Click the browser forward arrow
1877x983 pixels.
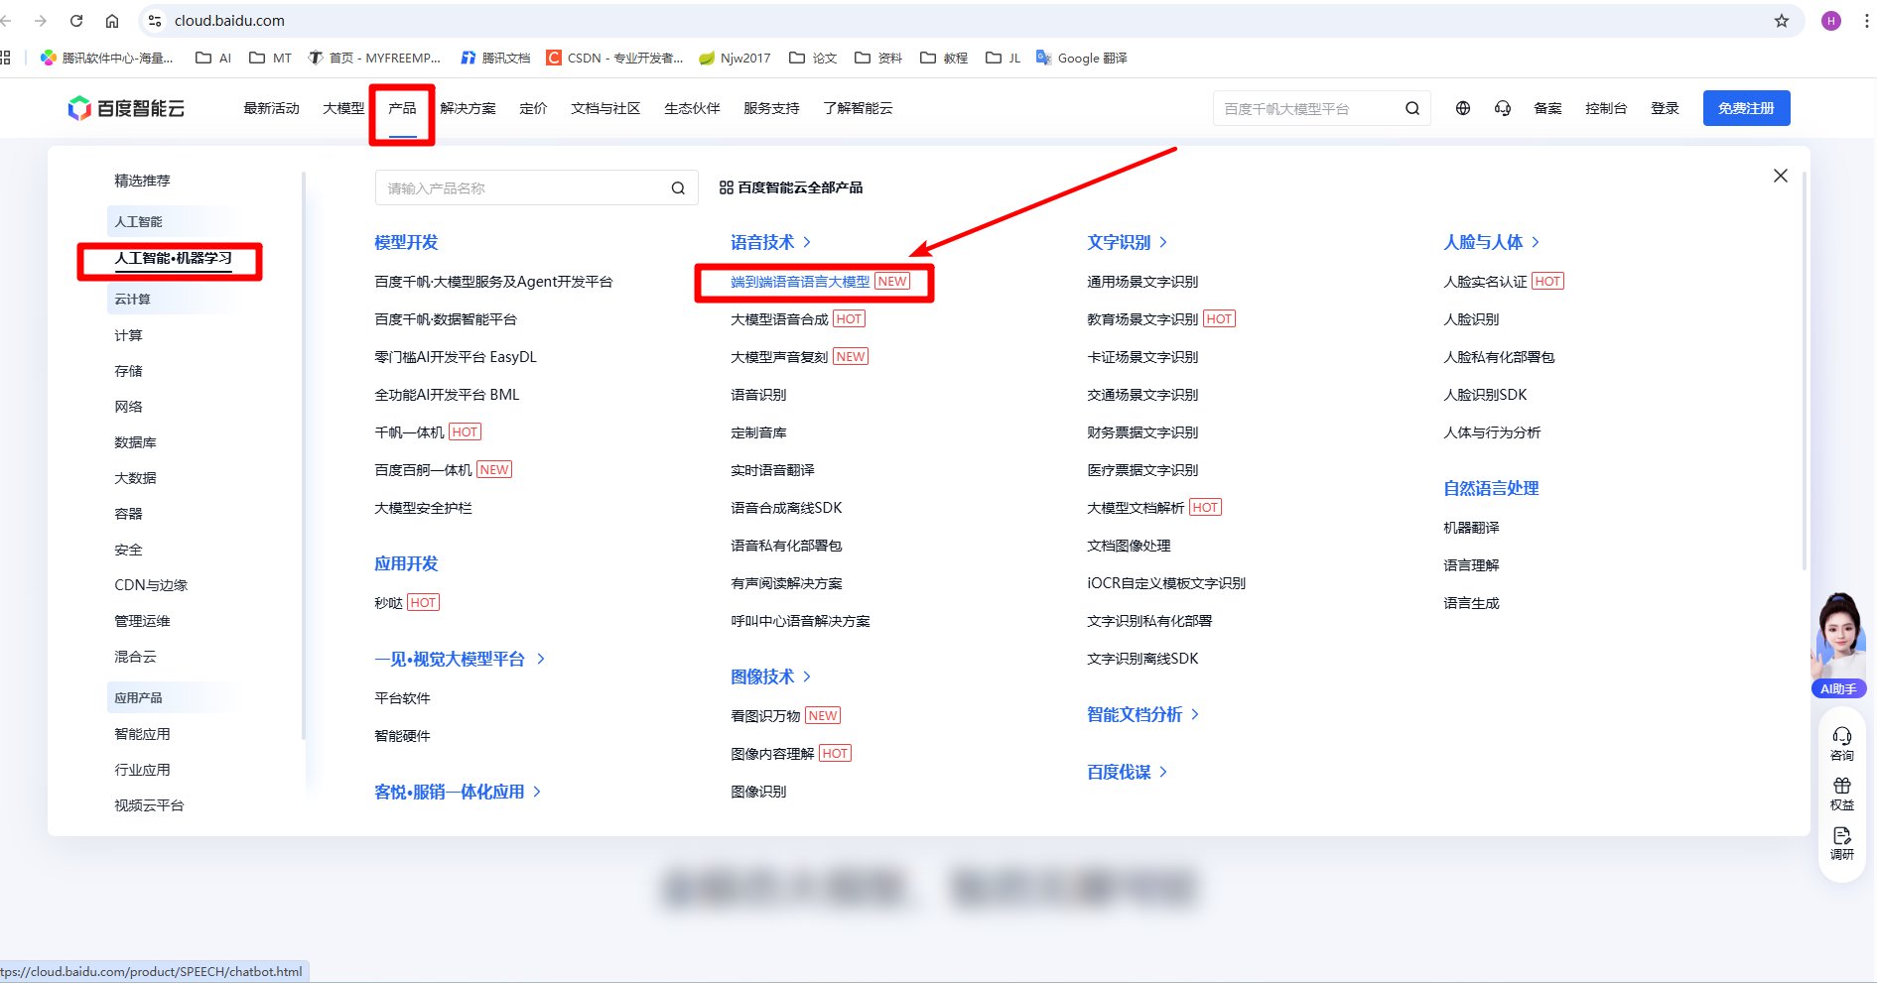(x=41, y=21)
